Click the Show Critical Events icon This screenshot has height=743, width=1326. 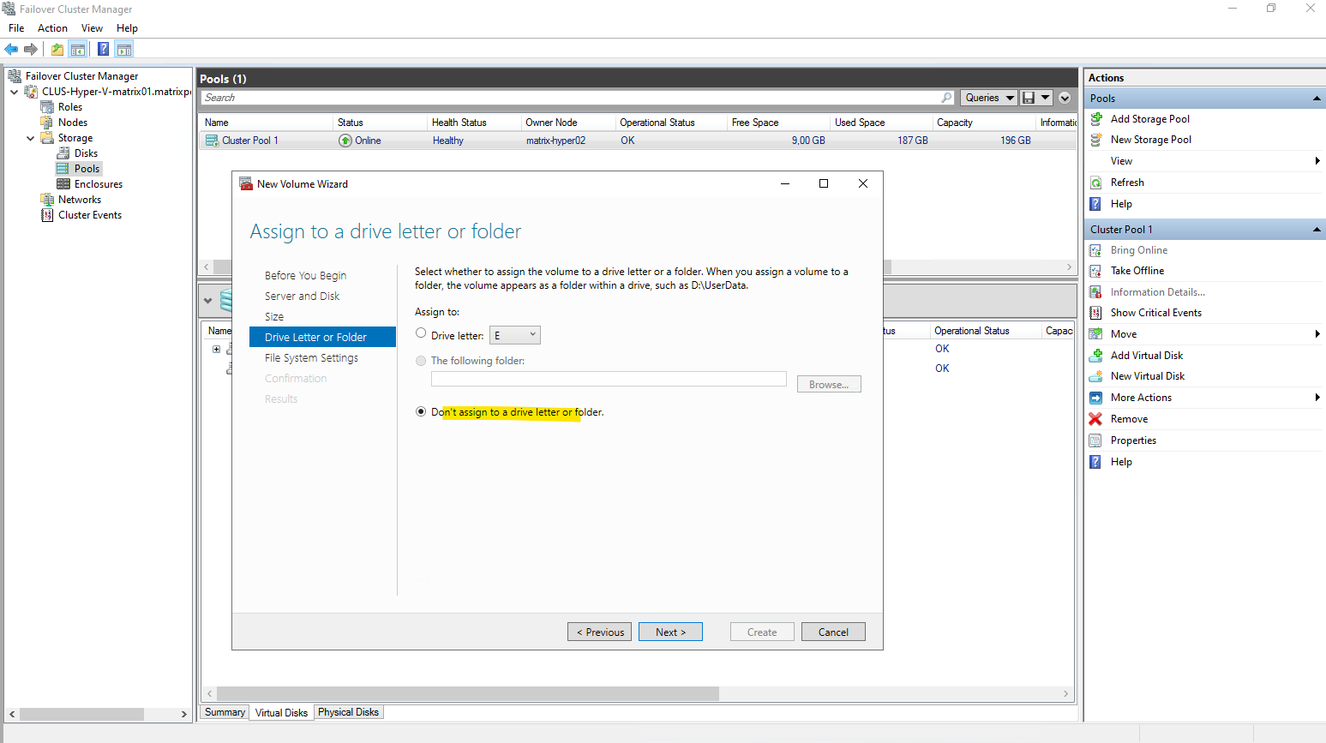pyautogui.click(x=1095, y=313)
